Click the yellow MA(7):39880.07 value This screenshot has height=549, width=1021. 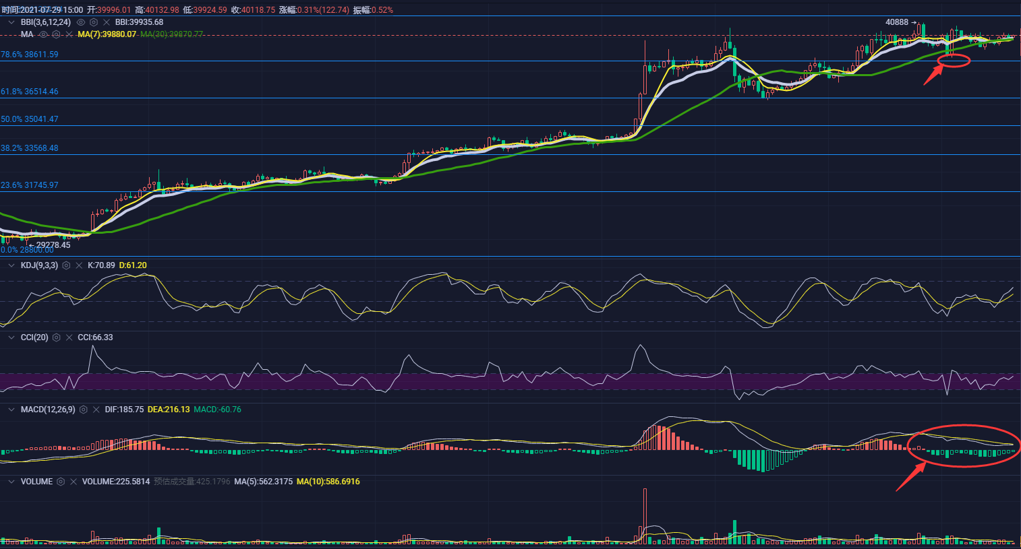click(x=107, y=34)
